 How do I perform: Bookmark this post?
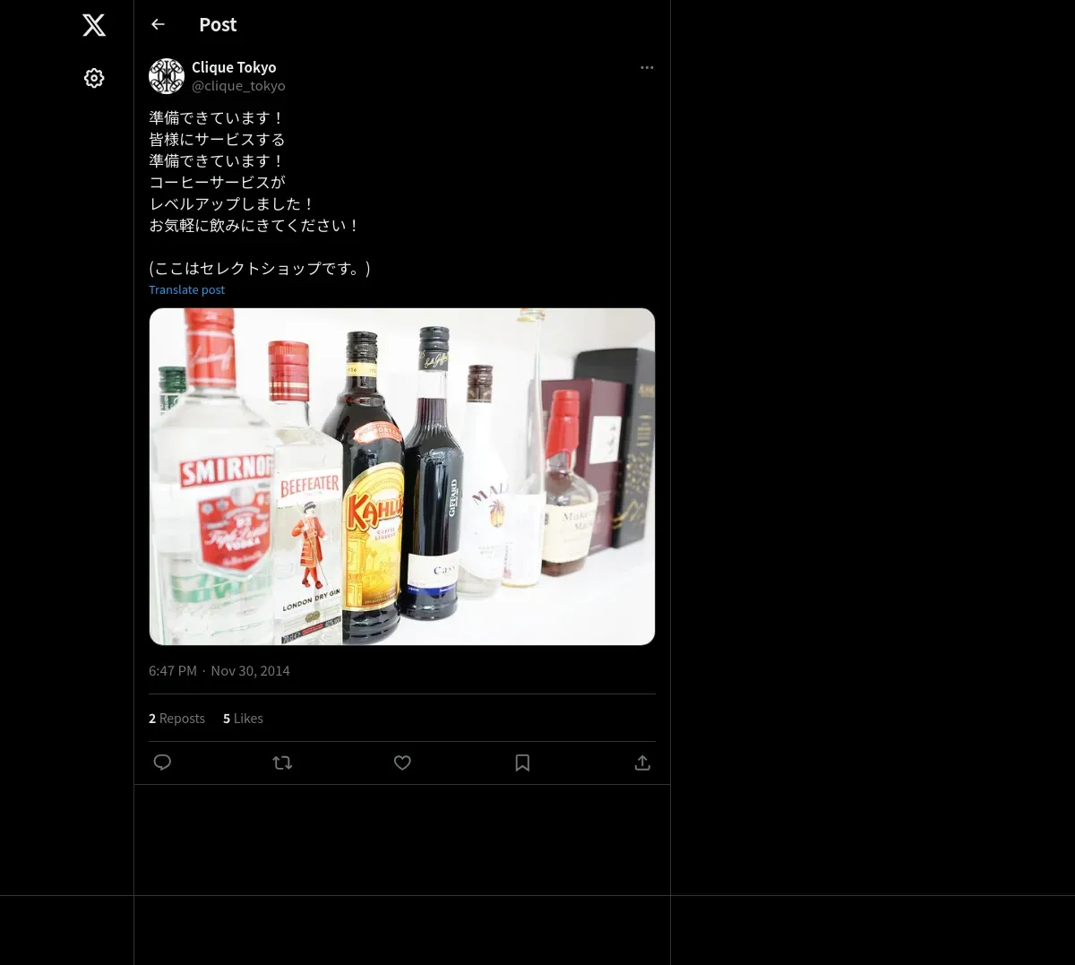[522, 763]
